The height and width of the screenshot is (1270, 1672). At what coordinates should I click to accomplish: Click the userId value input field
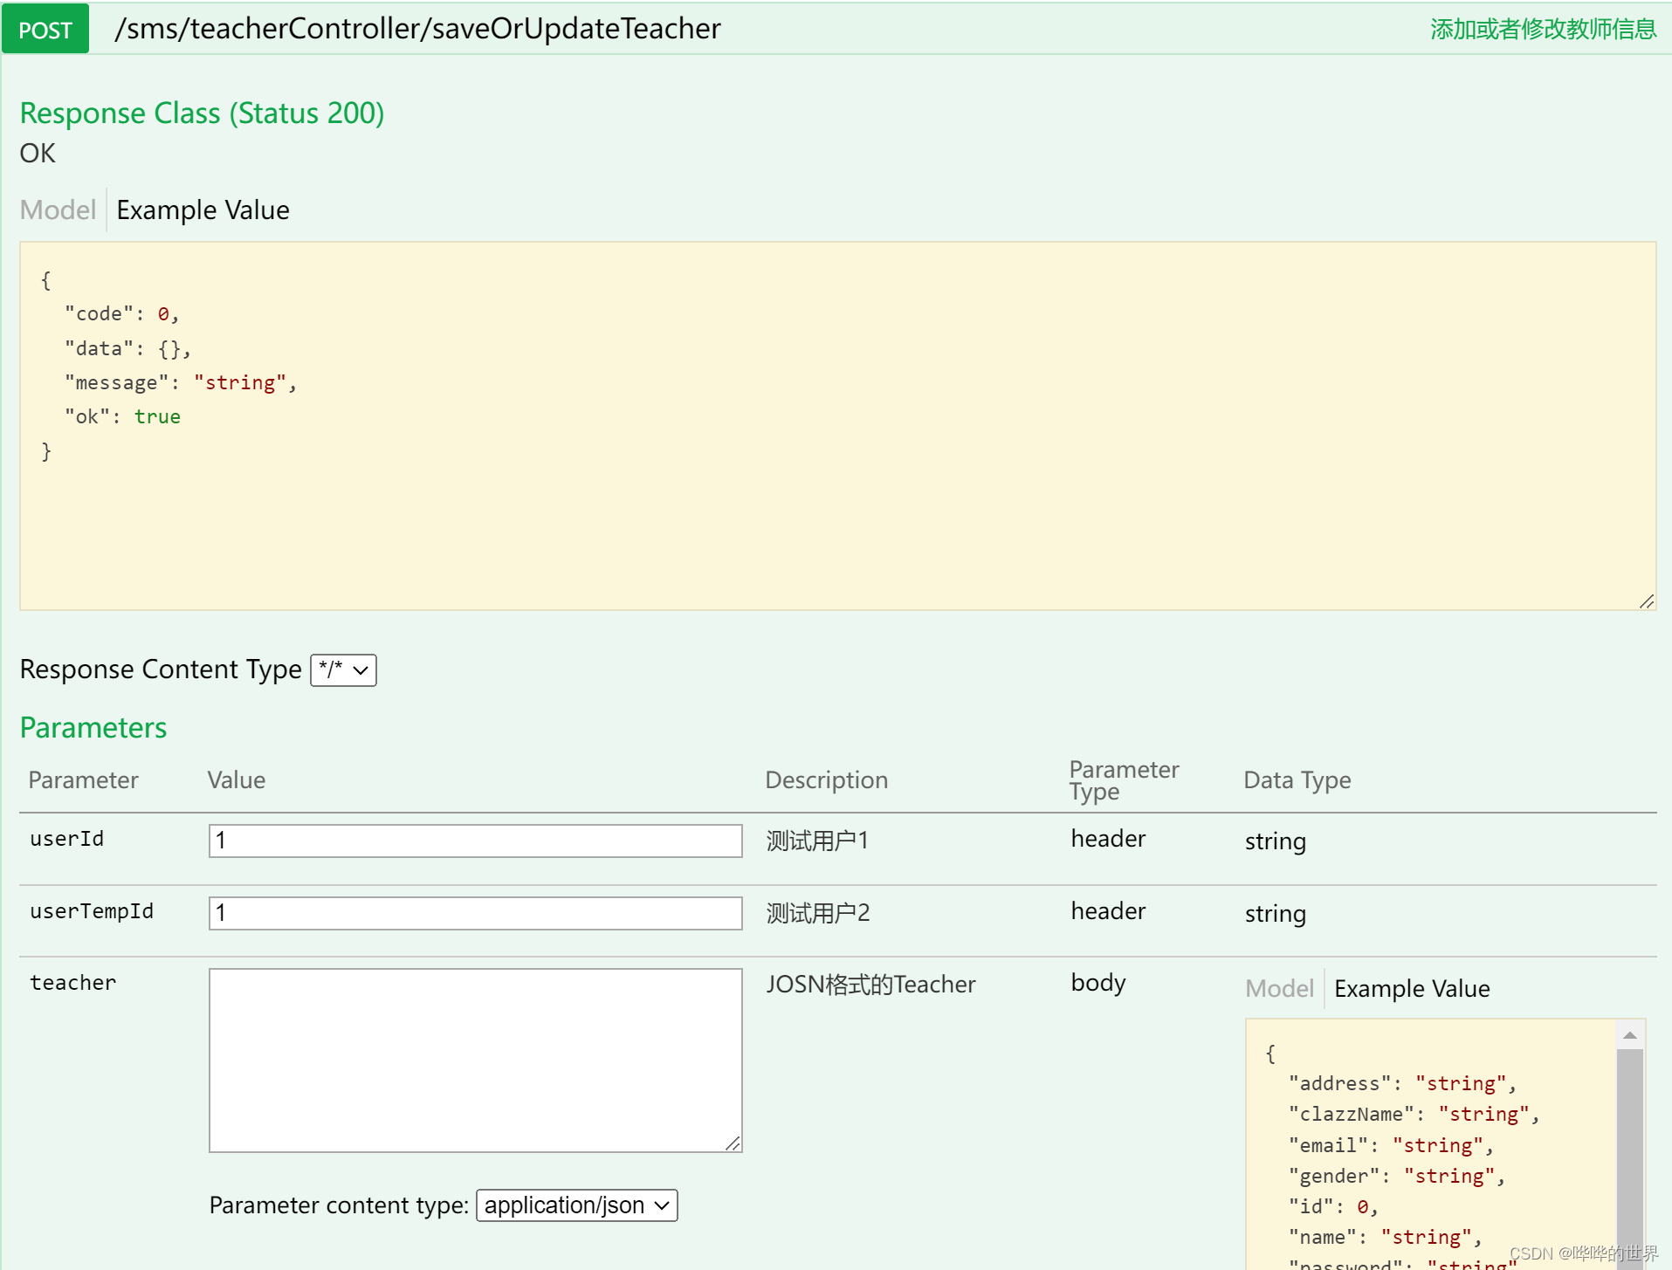(475, 841)
